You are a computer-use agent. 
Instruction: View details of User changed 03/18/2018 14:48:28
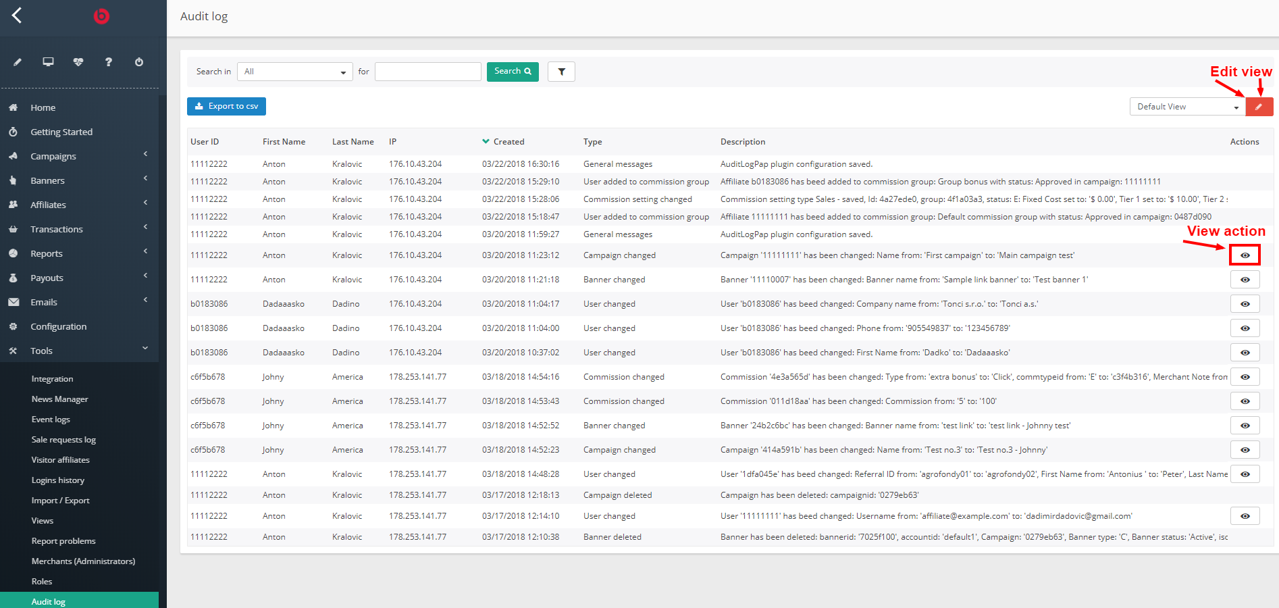(1245, 474)
